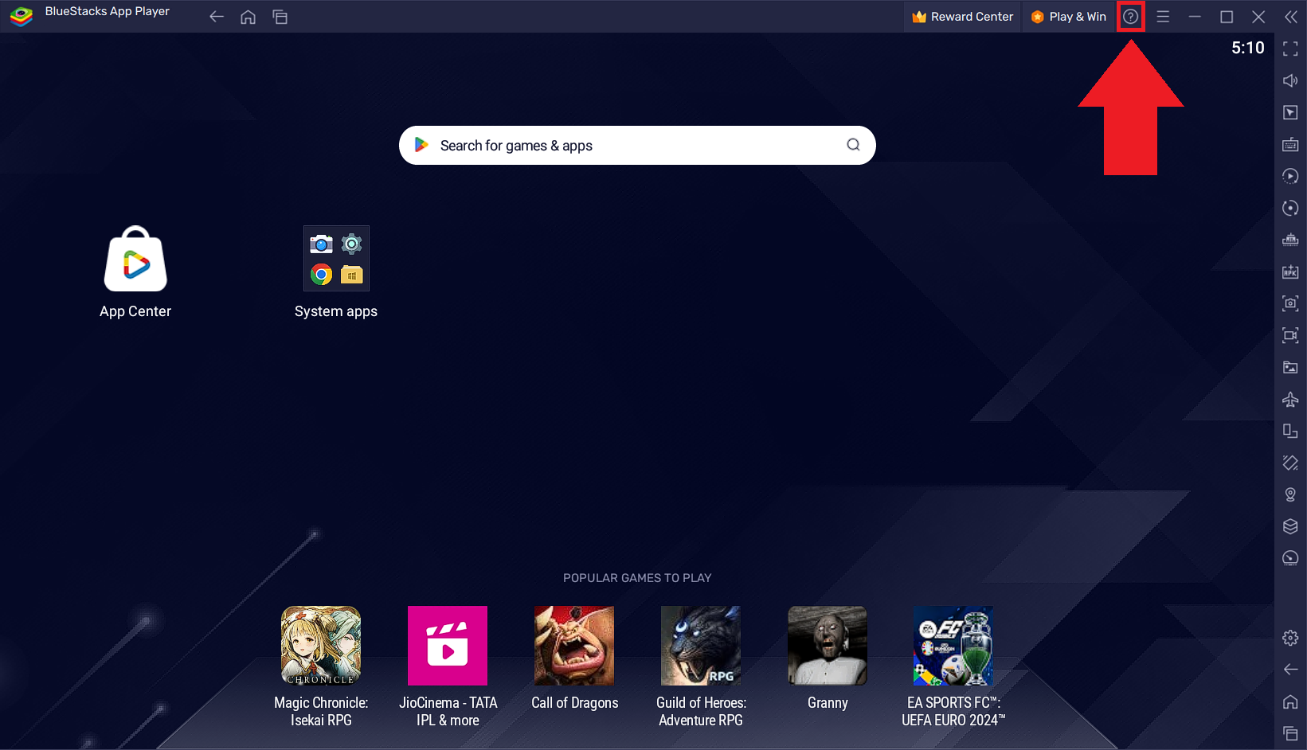Open the hamburger menu
The width and height of the screenshot is (1307, 750).
(x=1163, y=16)
